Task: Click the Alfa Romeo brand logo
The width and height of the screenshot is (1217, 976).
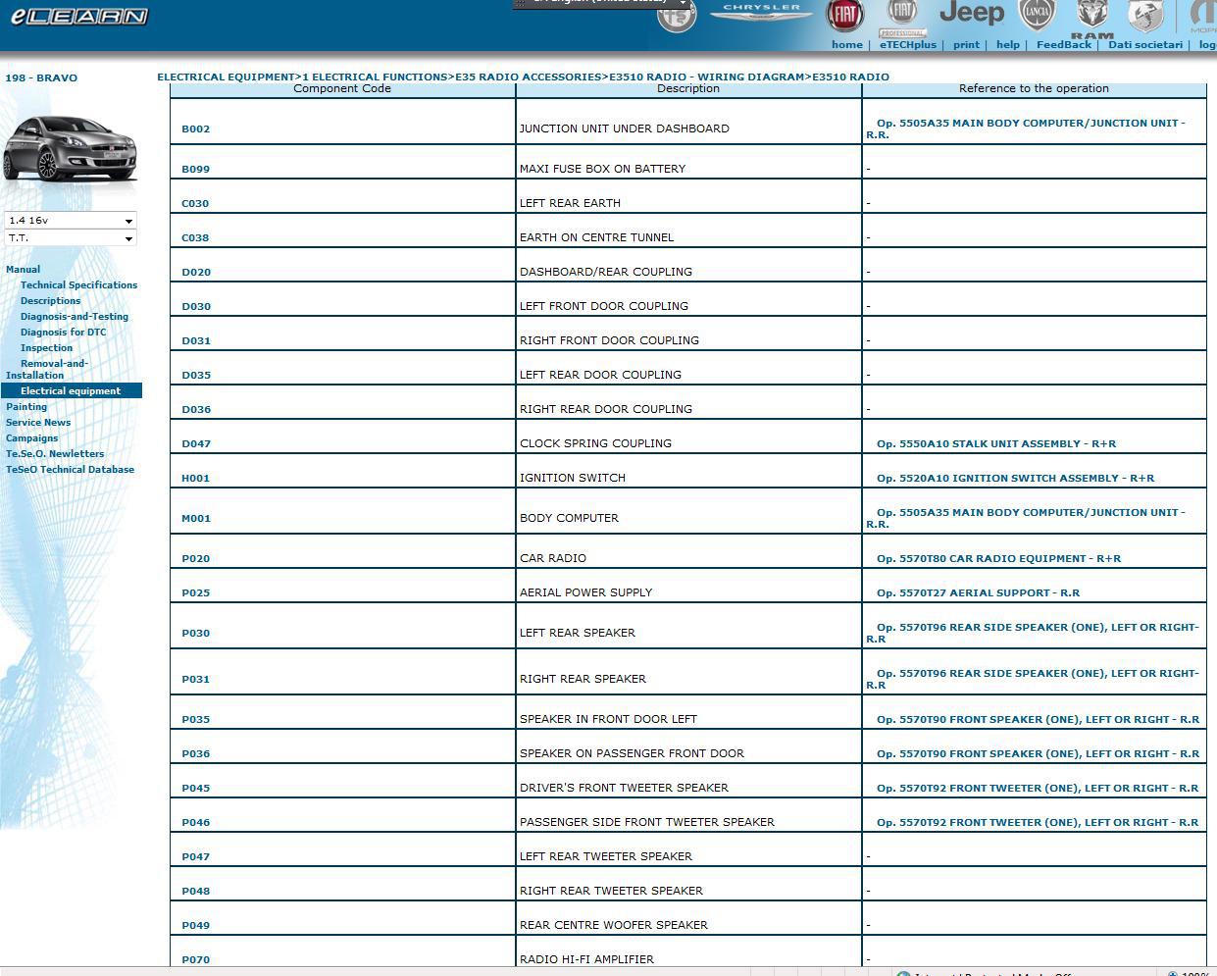Action: coord(676,15)
